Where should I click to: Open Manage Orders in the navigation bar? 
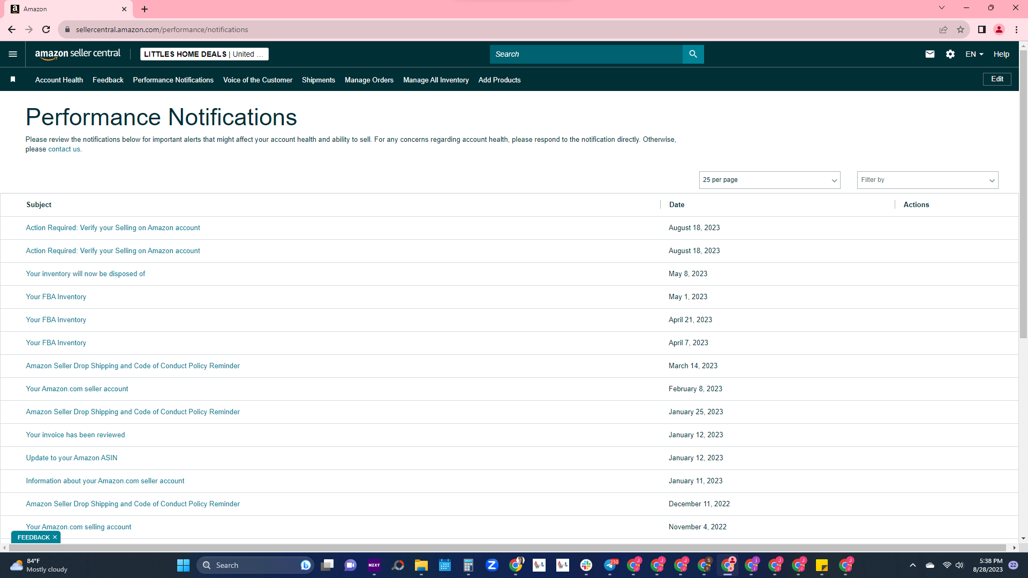(369, 80)
